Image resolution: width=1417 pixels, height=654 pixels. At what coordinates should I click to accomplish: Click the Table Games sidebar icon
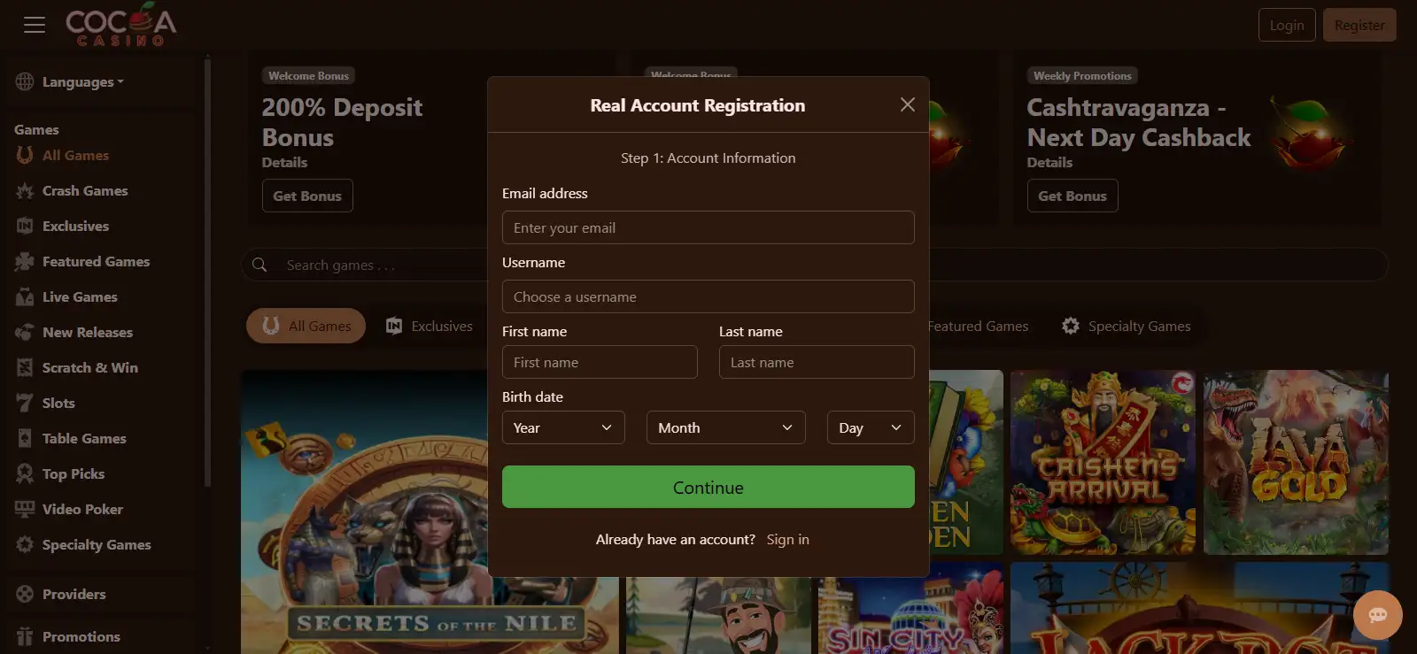coord(25,438)
